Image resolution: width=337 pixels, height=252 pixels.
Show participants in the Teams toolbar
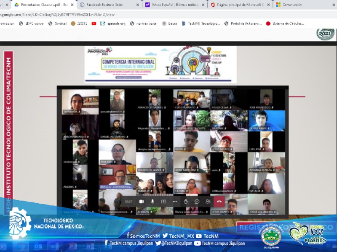(208, 202)
